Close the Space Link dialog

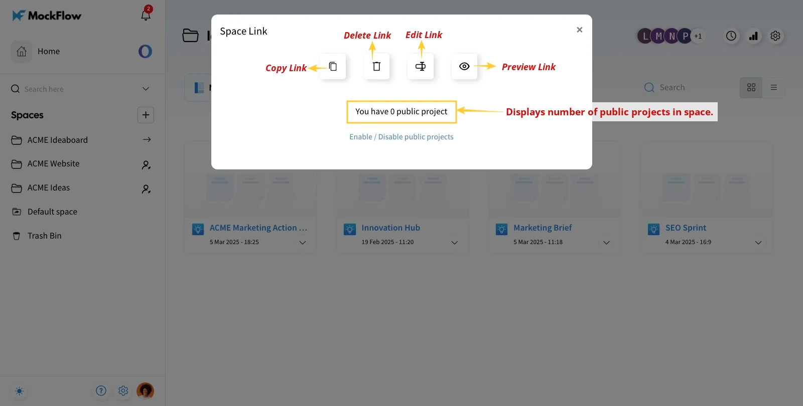580,30
